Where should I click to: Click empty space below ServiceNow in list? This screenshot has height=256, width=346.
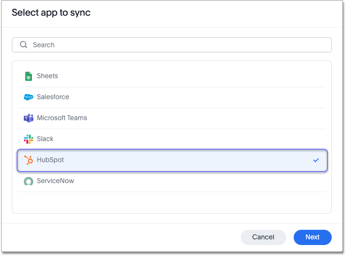click(x=171, y=202)
